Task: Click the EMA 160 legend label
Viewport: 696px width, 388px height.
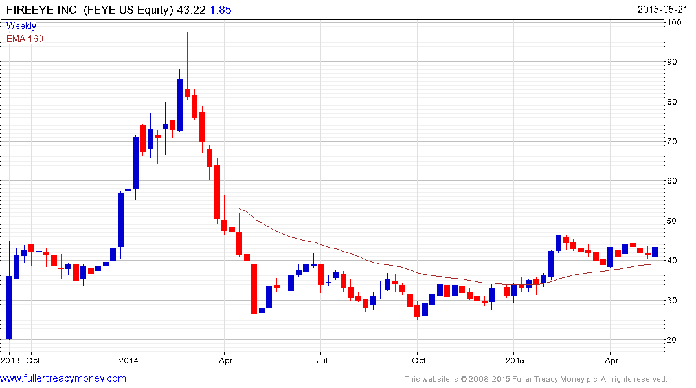Action: point(25,39)
